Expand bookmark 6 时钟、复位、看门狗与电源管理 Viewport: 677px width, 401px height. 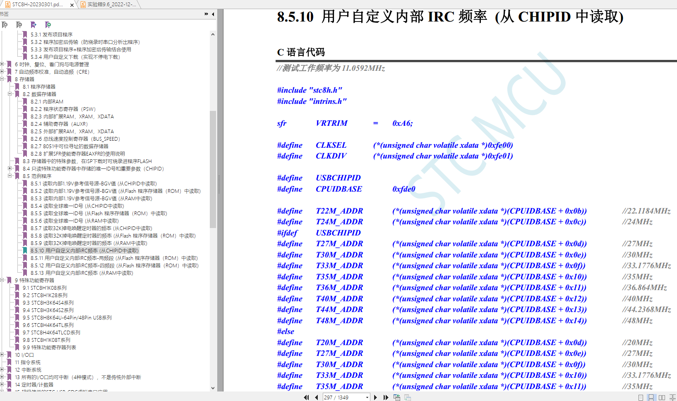[x=2, y=64]
